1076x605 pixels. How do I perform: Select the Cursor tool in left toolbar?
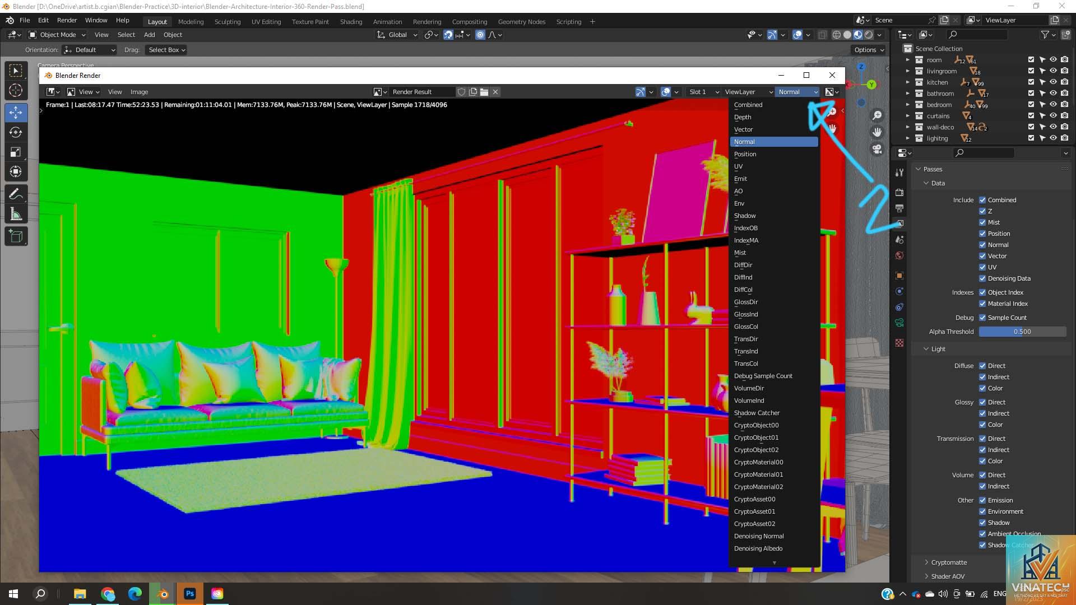(x=16, y=90)
